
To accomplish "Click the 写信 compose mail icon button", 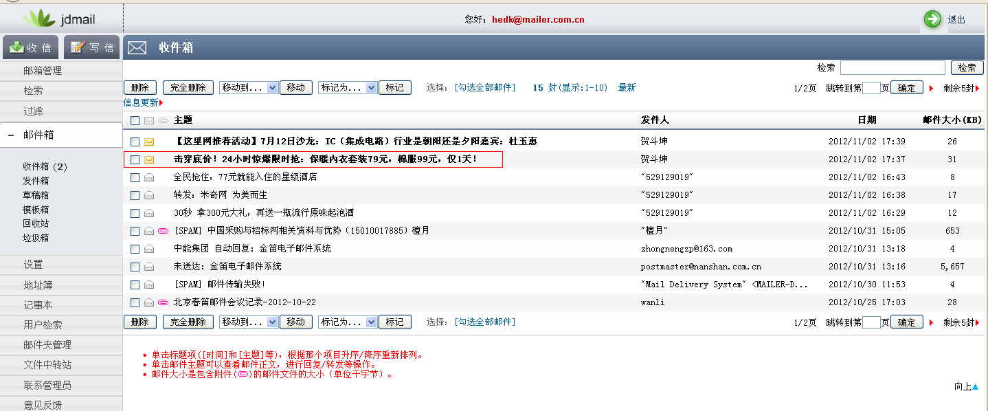I will click(x=91, y=47).
